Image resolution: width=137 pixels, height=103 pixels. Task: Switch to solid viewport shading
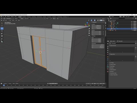point(101,20)
